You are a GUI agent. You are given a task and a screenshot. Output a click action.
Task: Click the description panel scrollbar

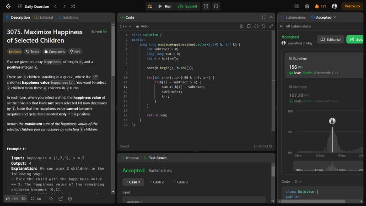tap(113, 51)
